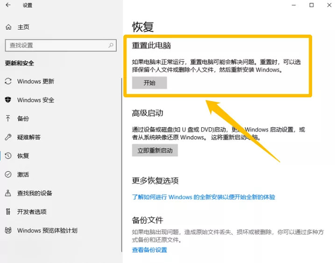Click the search magnifier icon
Screen dimensions: 335x263
click(x=111, y=45)
